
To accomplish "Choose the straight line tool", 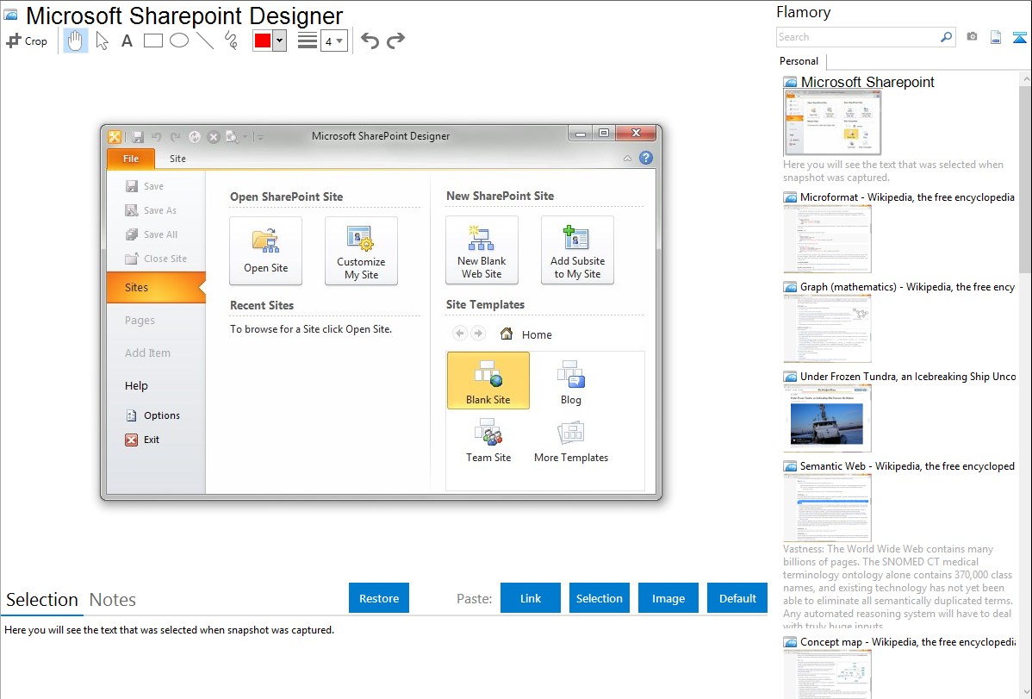I will click(x=205, y=41).
